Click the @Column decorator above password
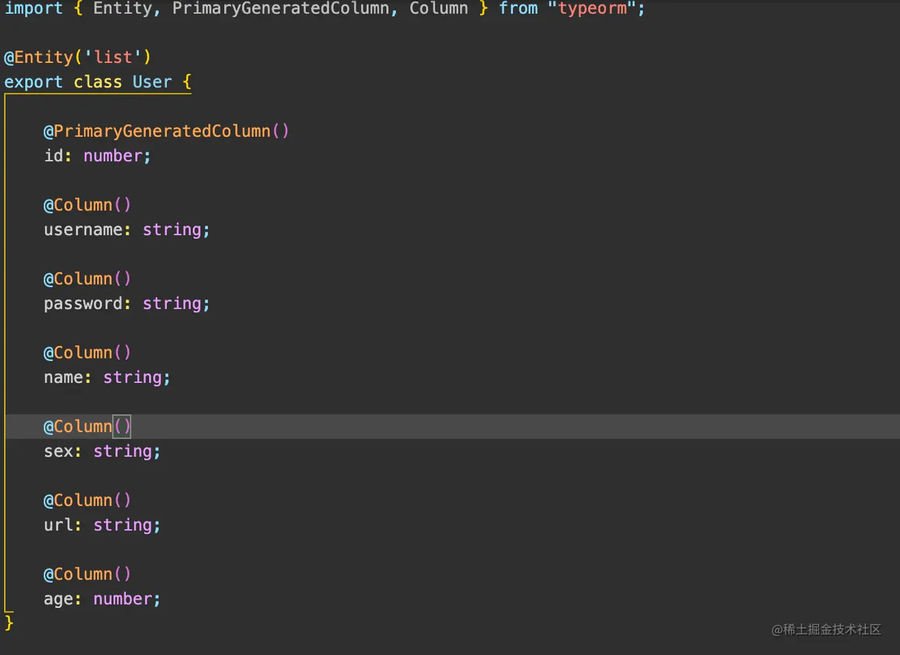This screenshot has height=655, width=900. pyautogui.click(x=88, y=278)
